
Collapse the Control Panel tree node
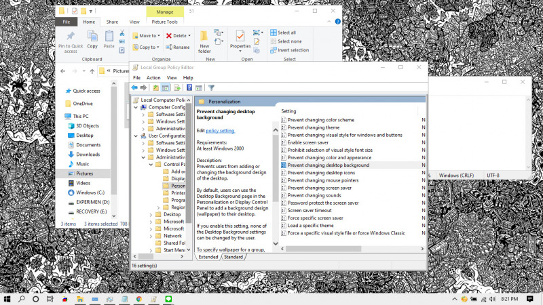click(x=151, y=165)
